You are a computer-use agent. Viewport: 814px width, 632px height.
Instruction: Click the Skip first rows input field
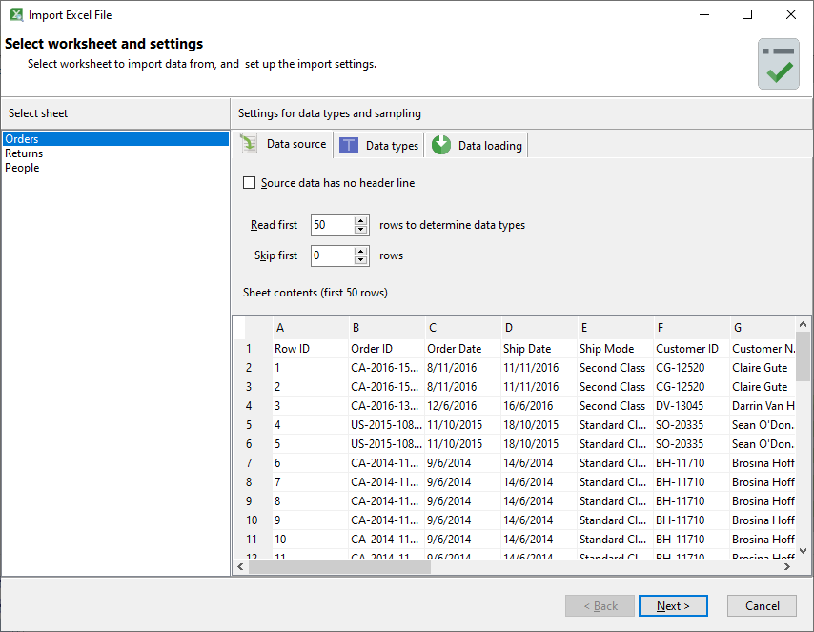[x=332, y=255]
